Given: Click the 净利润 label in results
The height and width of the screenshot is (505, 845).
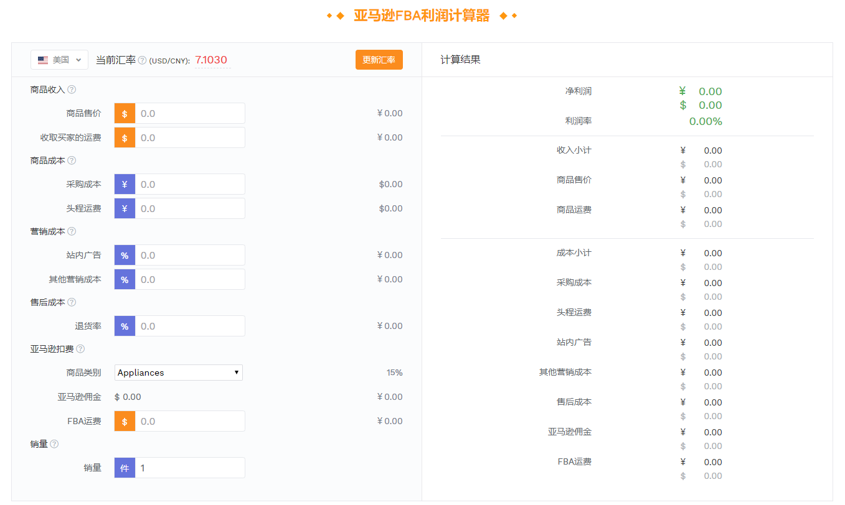Looking at the screenshot, I should pyautogui.click(x=578, y=91).
